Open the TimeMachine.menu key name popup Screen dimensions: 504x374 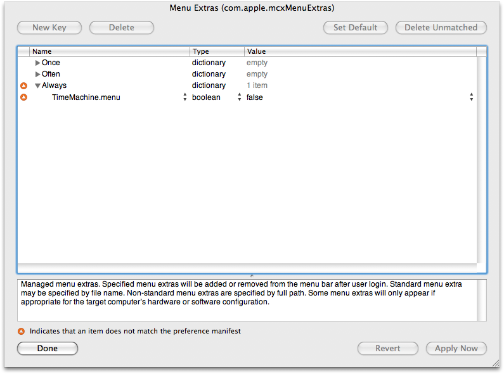point(185,97)
